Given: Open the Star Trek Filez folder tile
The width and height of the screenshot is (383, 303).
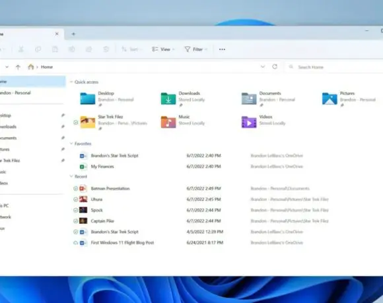Looking at the screenshot, I should tap(114, 122).
